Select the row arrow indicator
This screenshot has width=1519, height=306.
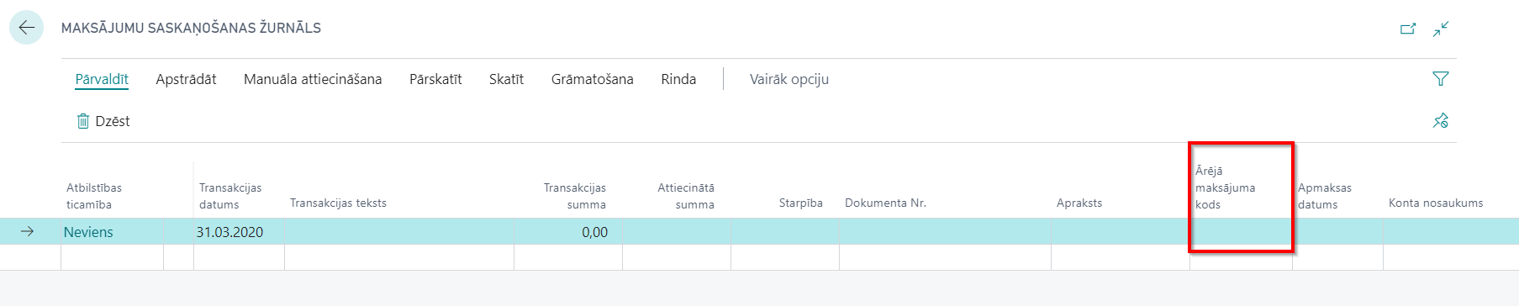tap(27, 231)
